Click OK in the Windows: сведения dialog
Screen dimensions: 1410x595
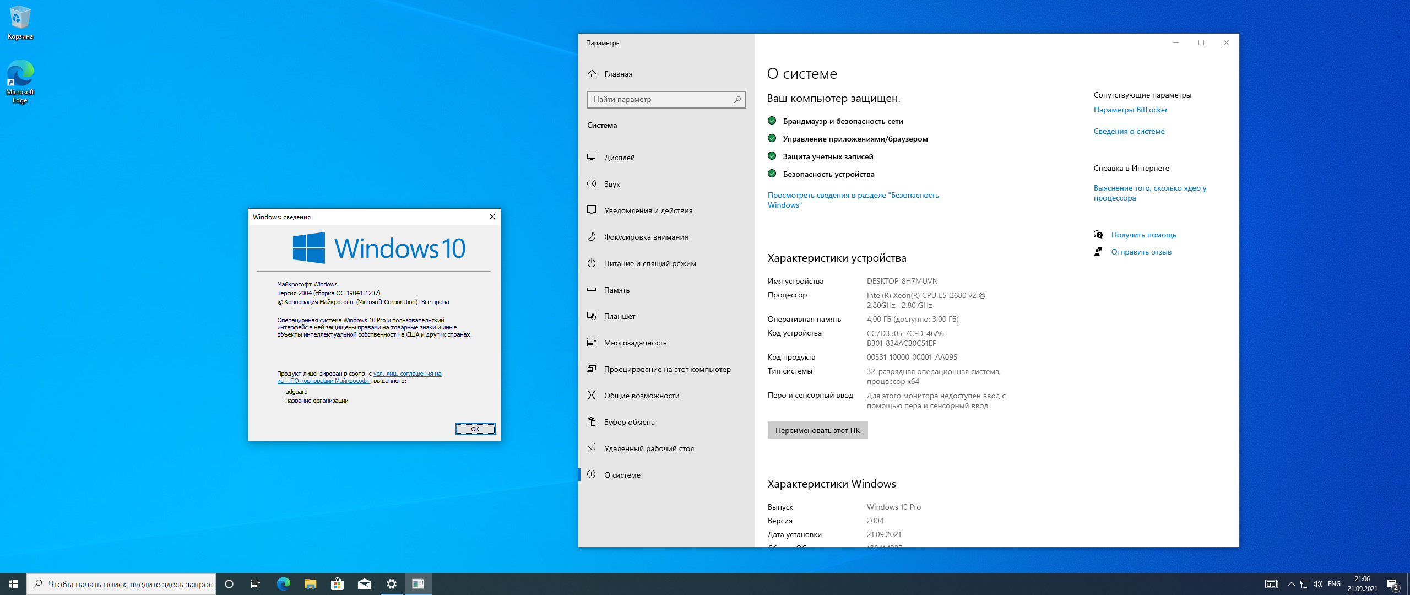[x=475, y=429]
